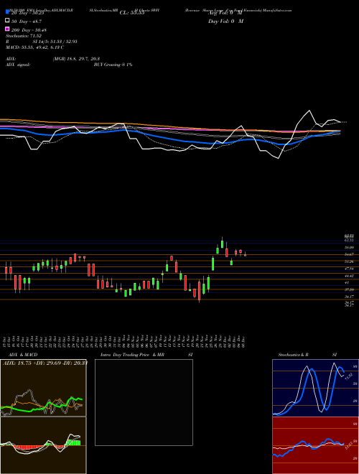Select the '50 Day - 48.7' legend text

pyautogui.click(x=27, y=22)
